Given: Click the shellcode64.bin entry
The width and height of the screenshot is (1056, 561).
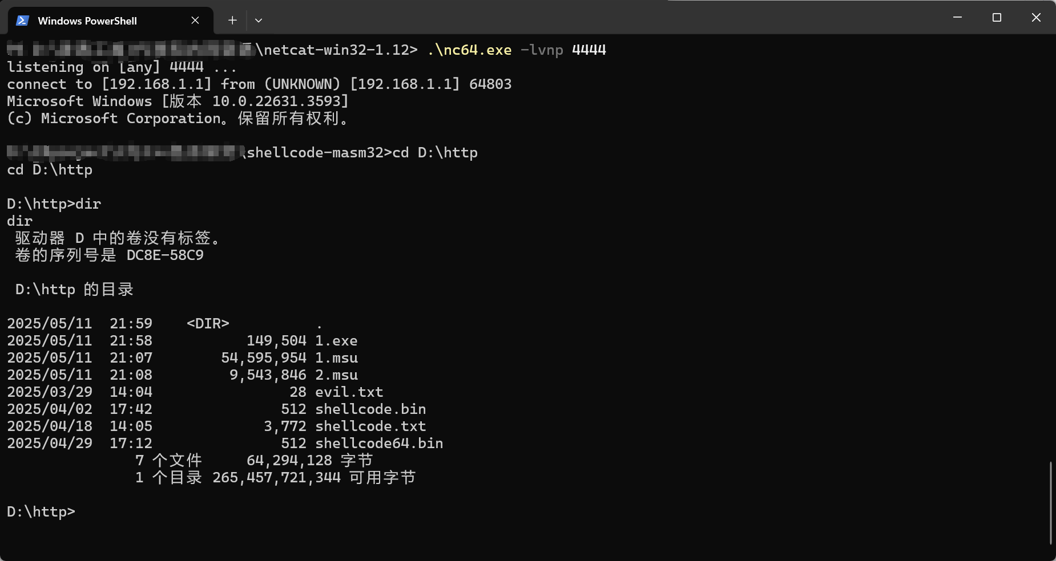Looking at the screenshot, I should click(x=379, y=444).
